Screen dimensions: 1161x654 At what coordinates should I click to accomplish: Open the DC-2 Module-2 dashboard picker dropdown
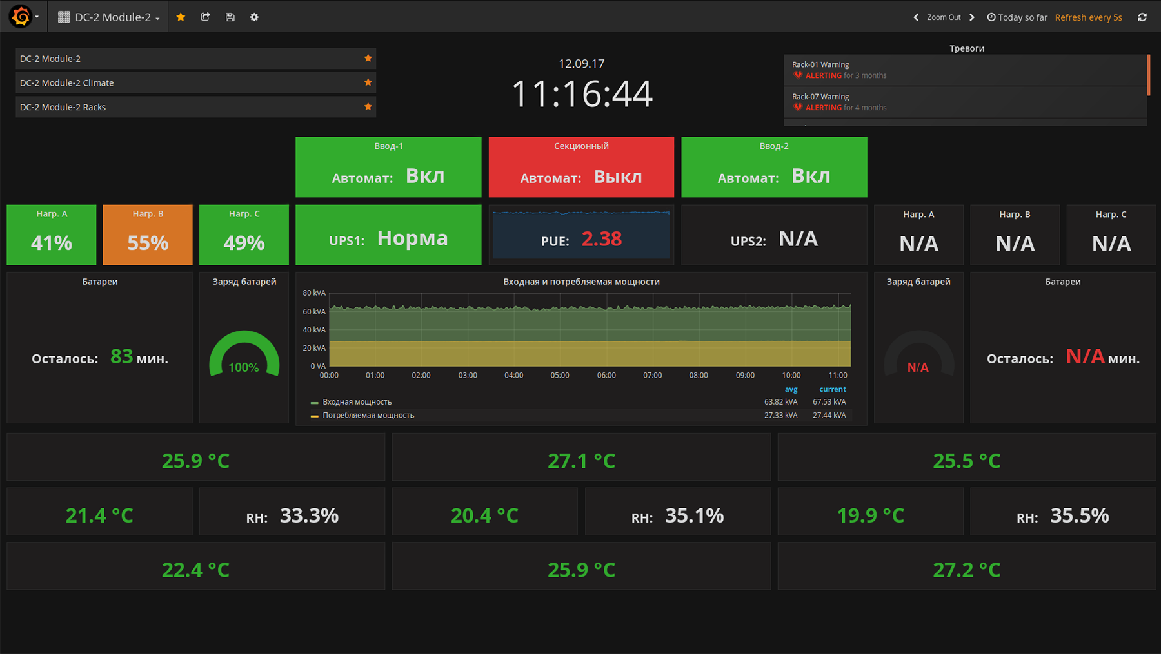pos(108,17)
